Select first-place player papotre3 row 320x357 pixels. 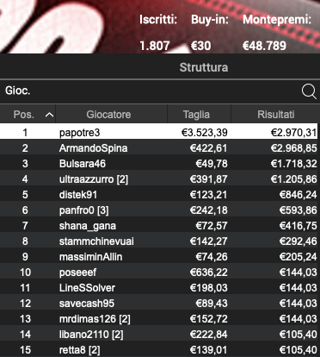click(158, 132)
